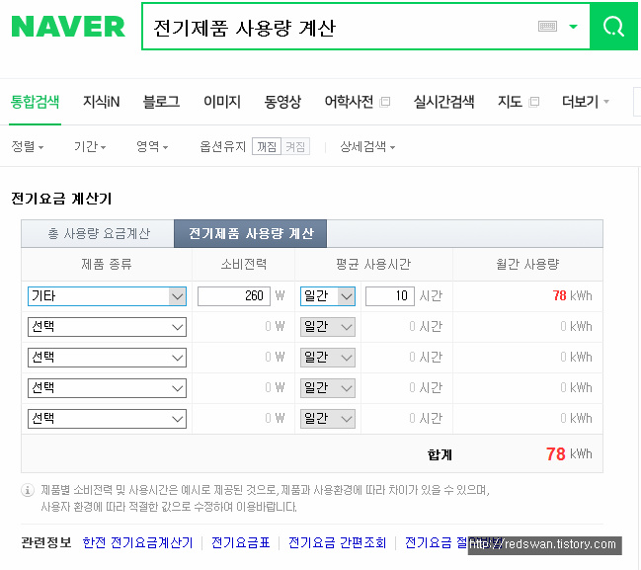Click the NAVER logo

pos(68,27)
